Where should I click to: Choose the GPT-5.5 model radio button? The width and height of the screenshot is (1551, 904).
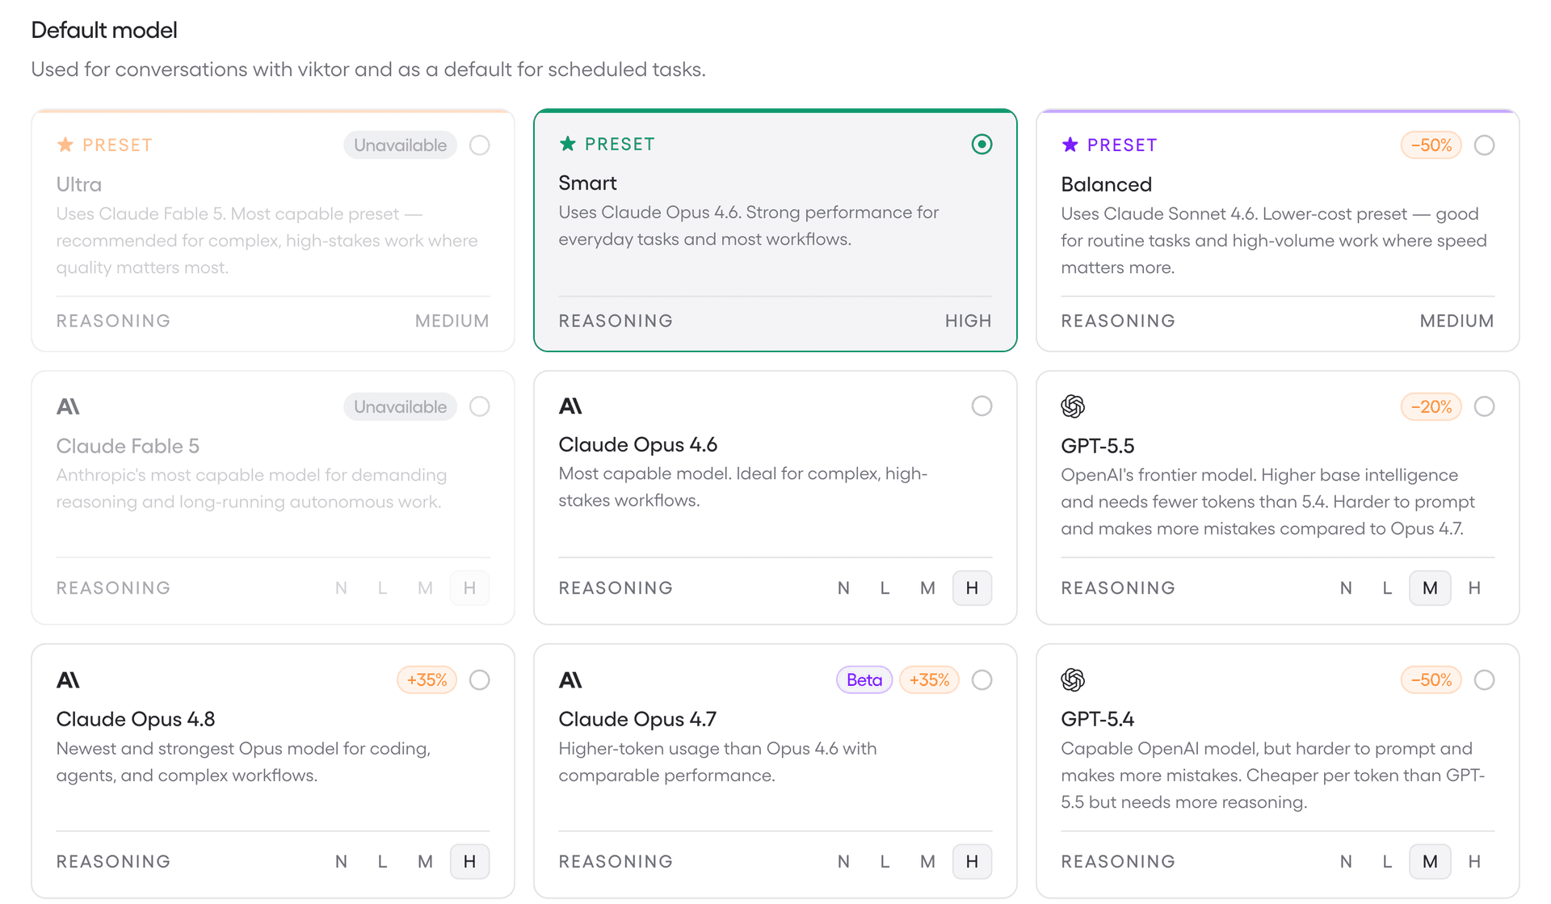[x=1484, y=406]
